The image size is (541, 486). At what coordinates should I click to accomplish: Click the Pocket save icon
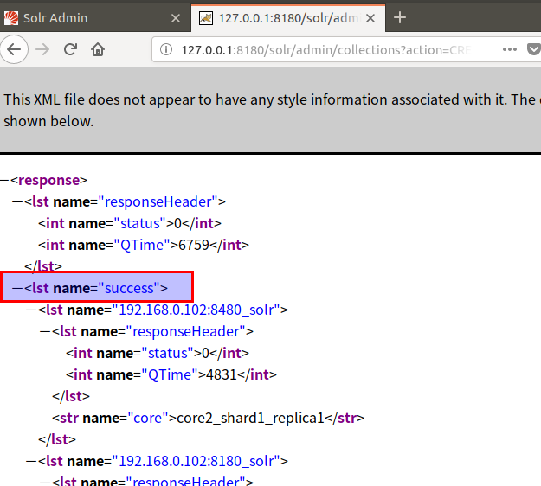(x=534, y=49)
